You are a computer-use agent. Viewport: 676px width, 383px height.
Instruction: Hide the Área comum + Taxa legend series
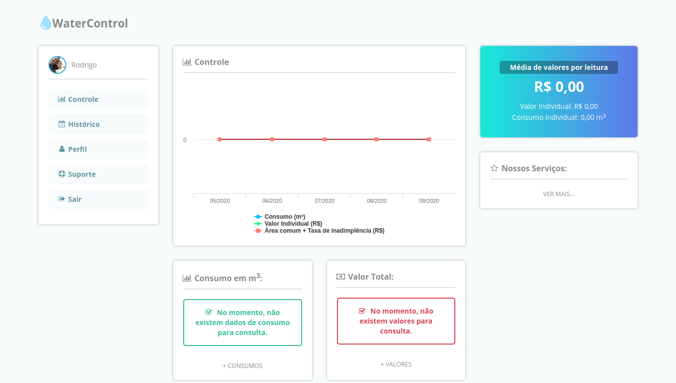324,231
